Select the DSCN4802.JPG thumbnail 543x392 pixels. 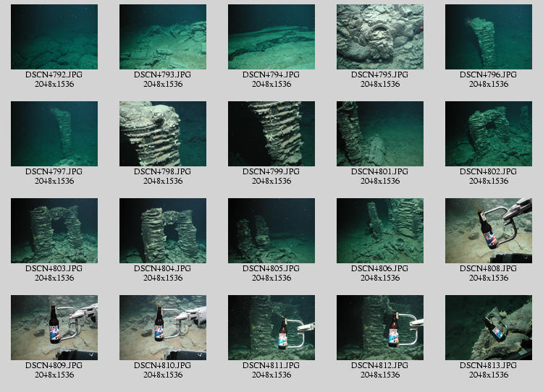tap(489, 134)
